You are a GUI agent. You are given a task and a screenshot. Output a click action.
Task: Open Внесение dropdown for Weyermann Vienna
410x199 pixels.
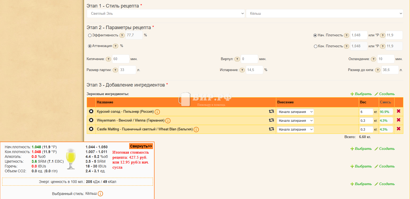(295, 120)
